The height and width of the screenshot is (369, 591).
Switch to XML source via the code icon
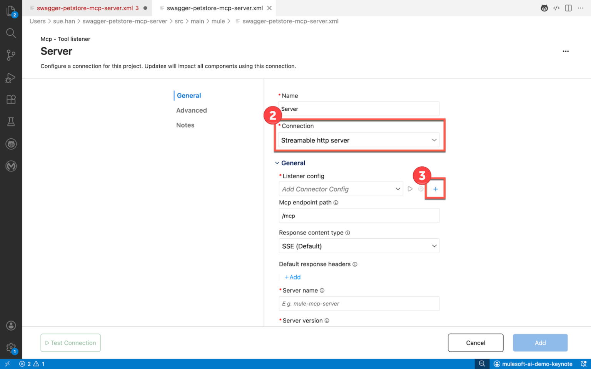click(556, 8)
